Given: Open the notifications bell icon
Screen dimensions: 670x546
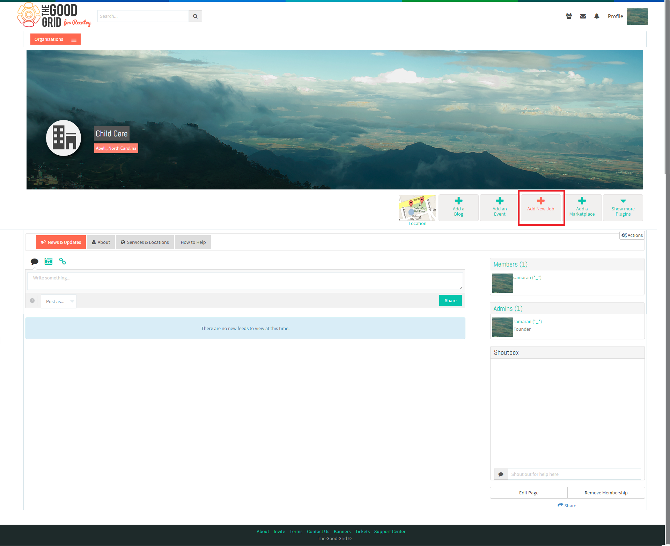Looking at the screenshot, I should [597, 16].
